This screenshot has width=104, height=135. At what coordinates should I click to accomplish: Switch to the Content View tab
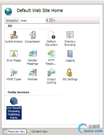coord(37,131)
